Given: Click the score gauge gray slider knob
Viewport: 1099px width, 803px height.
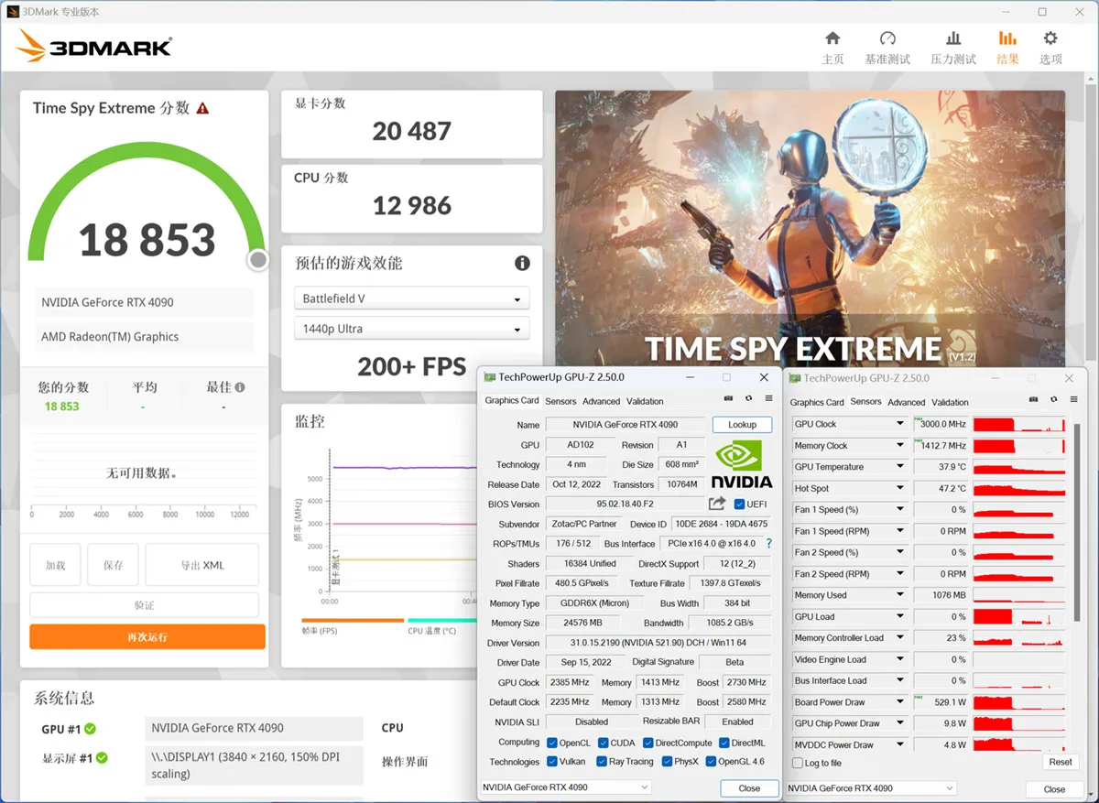Looking at the screenshot, I should (x=258, y=260).
